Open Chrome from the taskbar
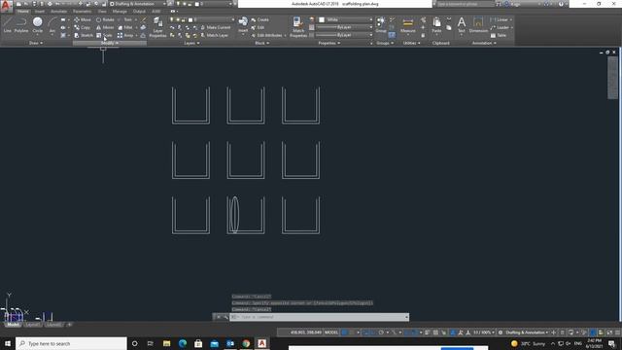Screen dimensions: 622x350 (246, 343)
